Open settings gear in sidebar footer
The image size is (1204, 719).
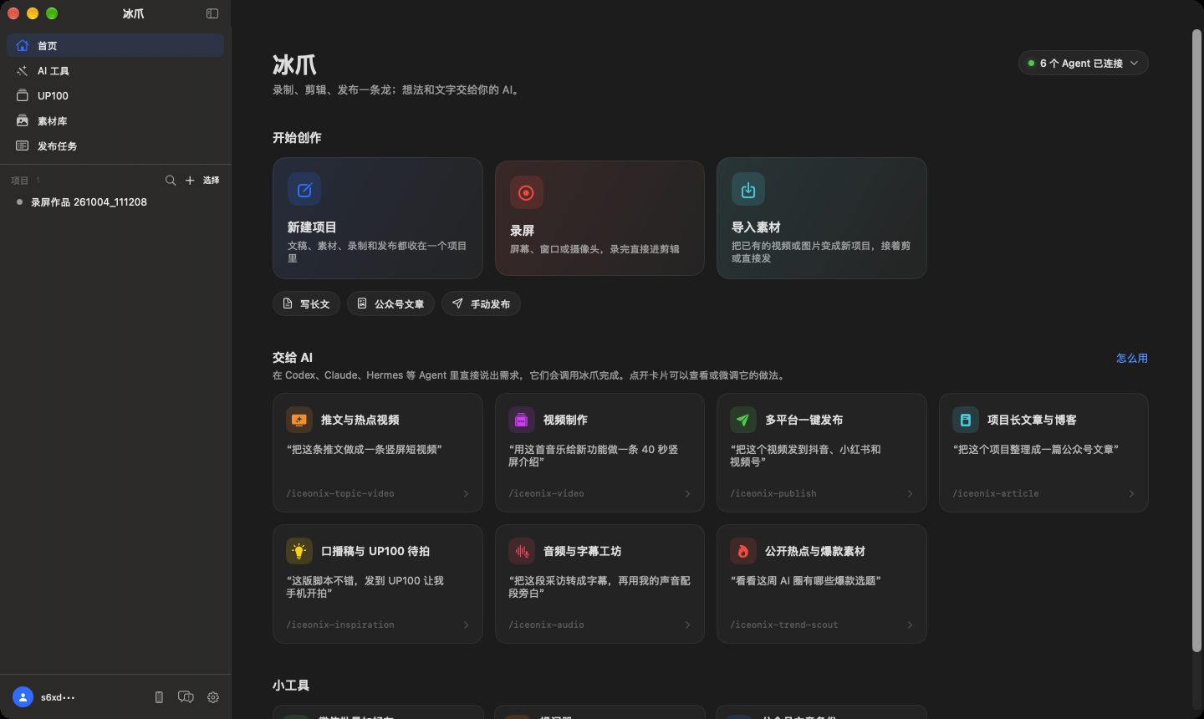tap(213, 696)
